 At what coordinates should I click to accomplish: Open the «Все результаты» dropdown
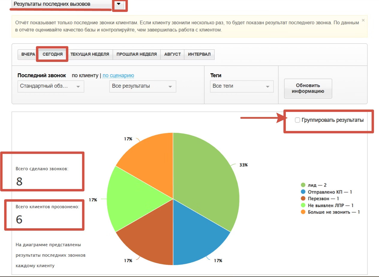coord(142,86)
